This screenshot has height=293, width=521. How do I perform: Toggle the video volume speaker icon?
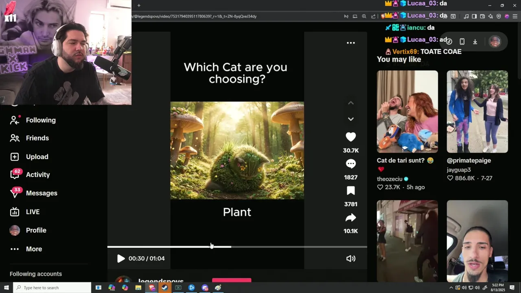350,258
